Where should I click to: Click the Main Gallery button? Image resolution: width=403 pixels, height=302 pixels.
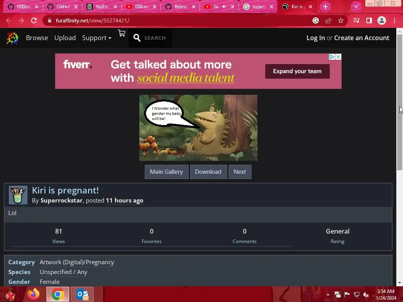tap(166, 172)
